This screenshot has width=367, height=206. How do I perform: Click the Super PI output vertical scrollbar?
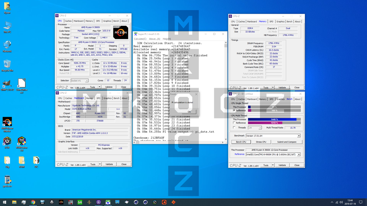coord(226,91)
